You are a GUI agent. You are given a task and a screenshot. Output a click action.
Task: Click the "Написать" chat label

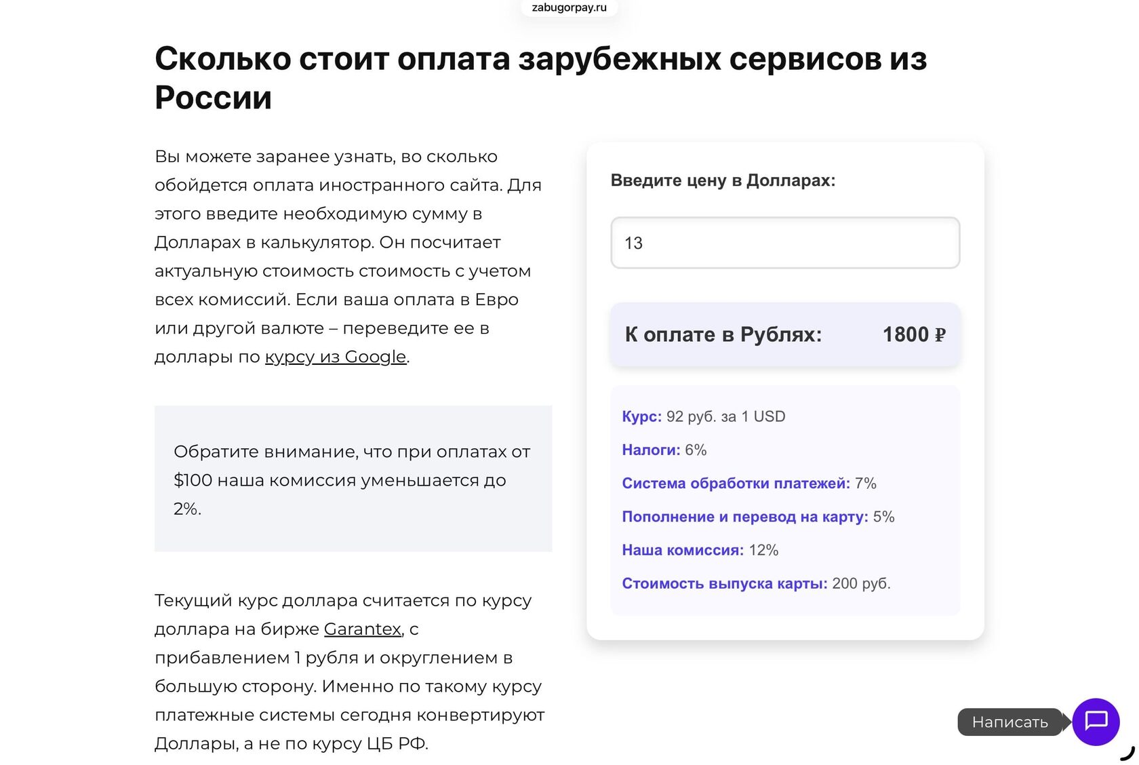click(1010, 722)
